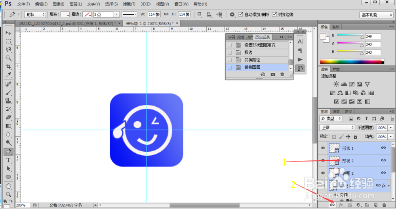Open the 正常 blend mode dropdown
Viewport: 396px width, 209px height.
point(337,128)
